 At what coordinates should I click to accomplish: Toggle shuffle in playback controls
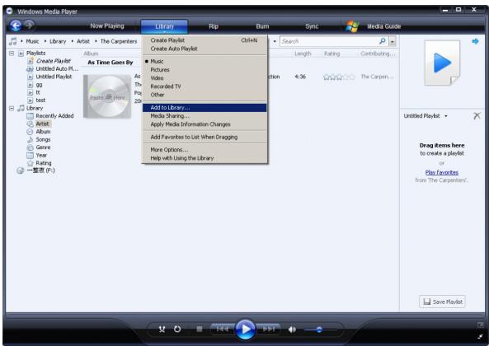pyautogui.click(x=162, y=330)
